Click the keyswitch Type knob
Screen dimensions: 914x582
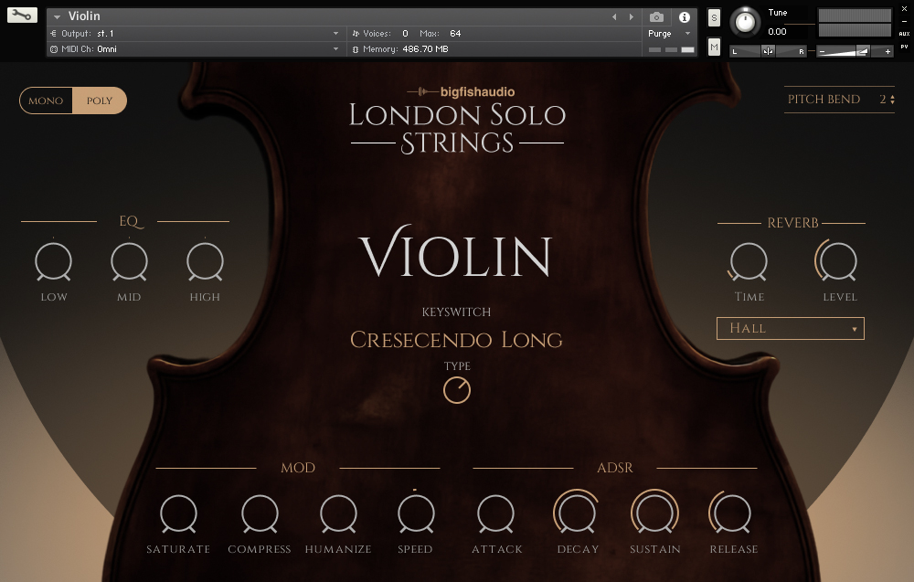(x=457, y=390)
